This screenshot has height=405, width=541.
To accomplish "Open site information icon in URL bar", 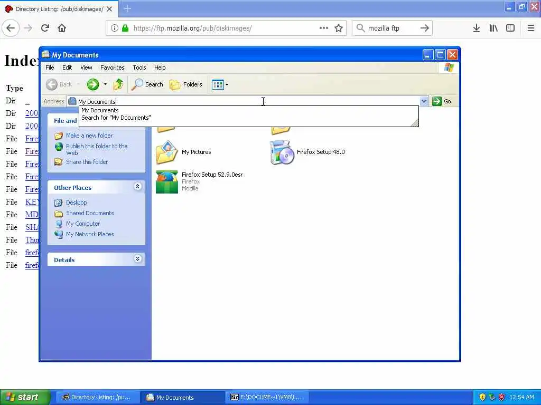I will [114, 28].
